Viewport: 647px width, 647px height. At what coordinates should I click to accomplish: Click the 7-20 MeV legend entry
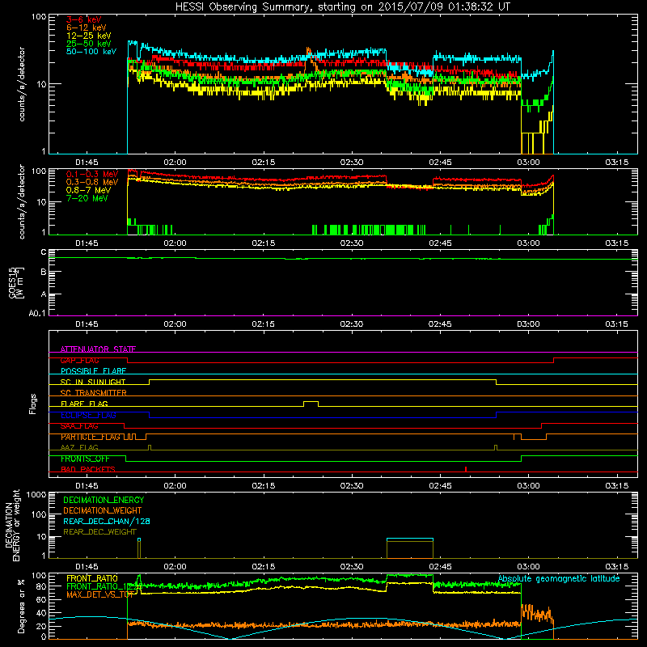pos(87,198)
